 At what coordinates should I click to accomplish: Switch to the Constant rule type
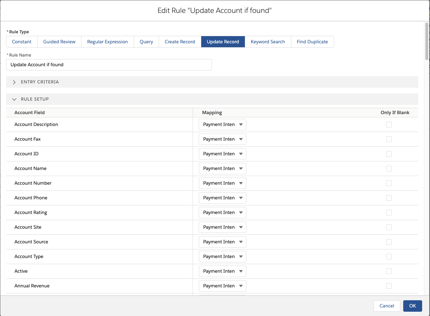coord(22,42)
